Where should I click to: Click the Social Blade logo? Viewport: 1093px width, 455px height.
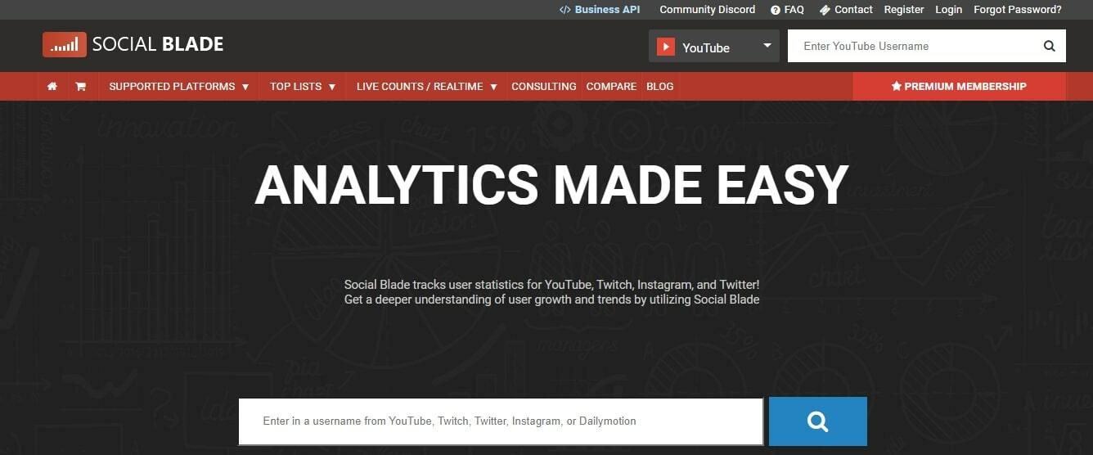click(x=133, y=44)
